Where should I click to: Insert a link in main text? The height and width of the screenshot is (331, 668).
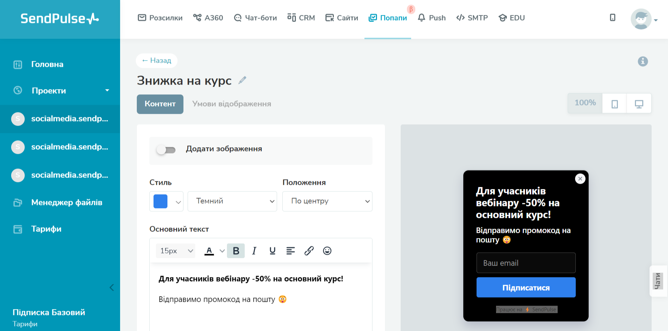point(309,251)
